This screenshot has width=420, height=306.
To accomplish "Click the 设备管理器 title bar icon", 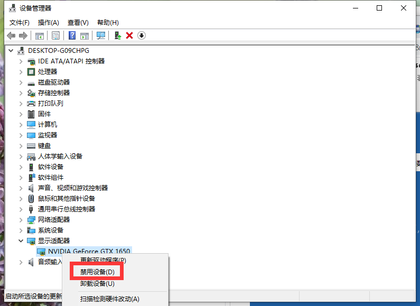I will (12, 8).
